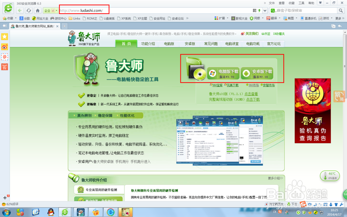The width and height of the screenshot is (347, 217).
Task: Open the 文件 menu
Action: (x=272, y=3)
